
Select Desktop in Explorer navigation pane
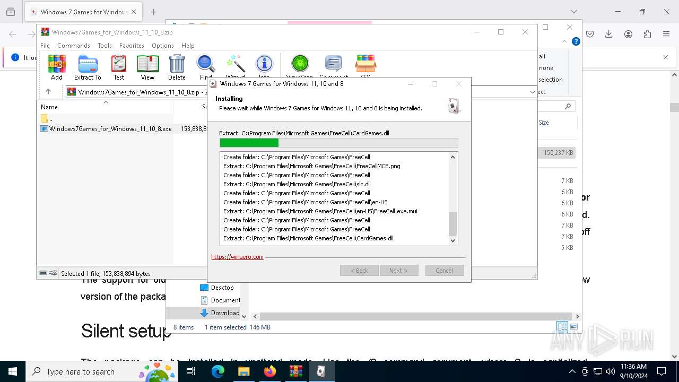coord(222,288)
